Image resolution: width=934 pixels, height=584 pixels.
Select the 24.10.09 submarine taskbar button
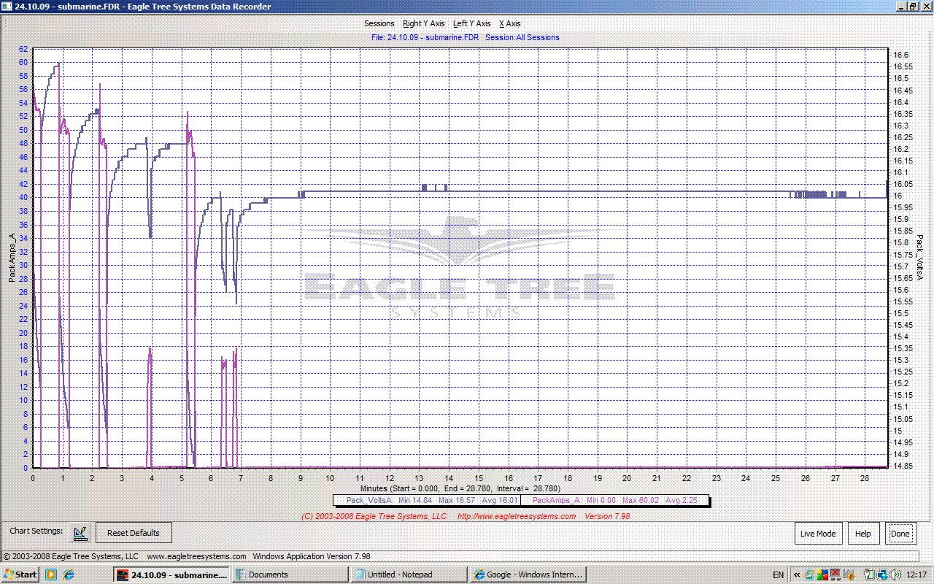click(x=171, y=575)
